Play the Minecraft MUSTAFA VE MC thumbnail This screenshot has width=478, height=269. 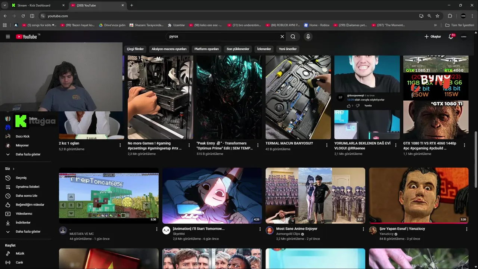109,195
